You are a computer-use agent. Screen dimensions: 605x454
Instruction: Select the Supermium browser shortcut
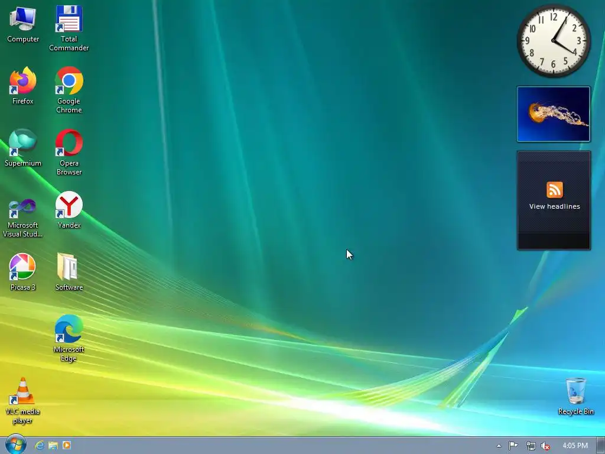point(23,148)
